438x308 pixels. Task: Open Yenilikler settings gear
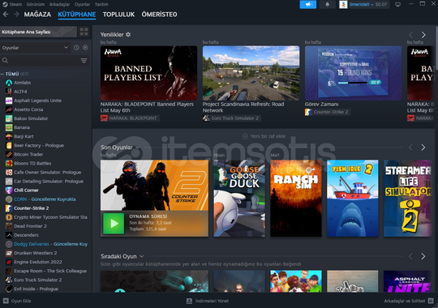click(128, 34)
